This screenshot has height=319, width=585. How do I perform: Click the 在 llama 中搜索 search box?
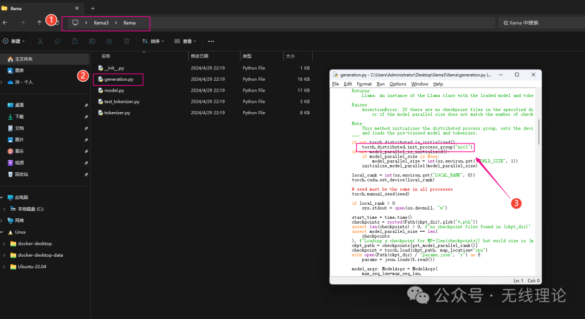tap(541, 23)
